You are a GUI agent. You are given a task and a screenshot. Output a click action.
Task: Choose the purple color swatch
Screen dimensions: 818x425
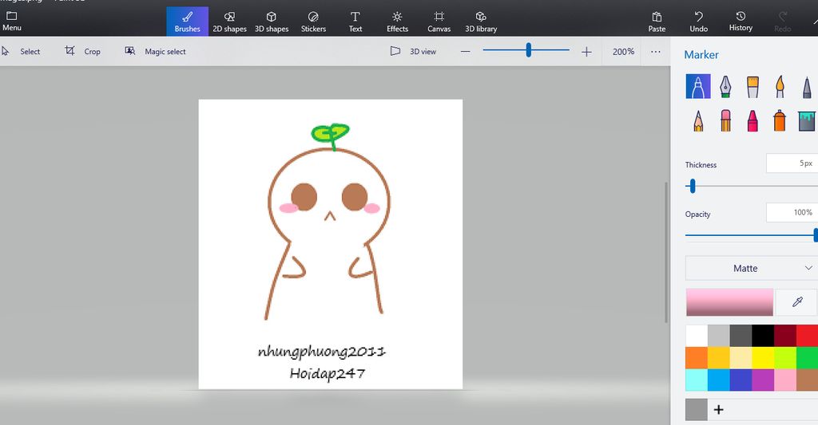click(x=763, y=380)
